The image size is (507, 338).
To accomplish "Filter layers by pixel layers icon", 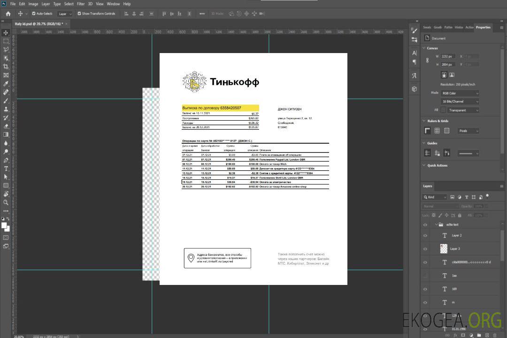I will [x=453, y=197].
